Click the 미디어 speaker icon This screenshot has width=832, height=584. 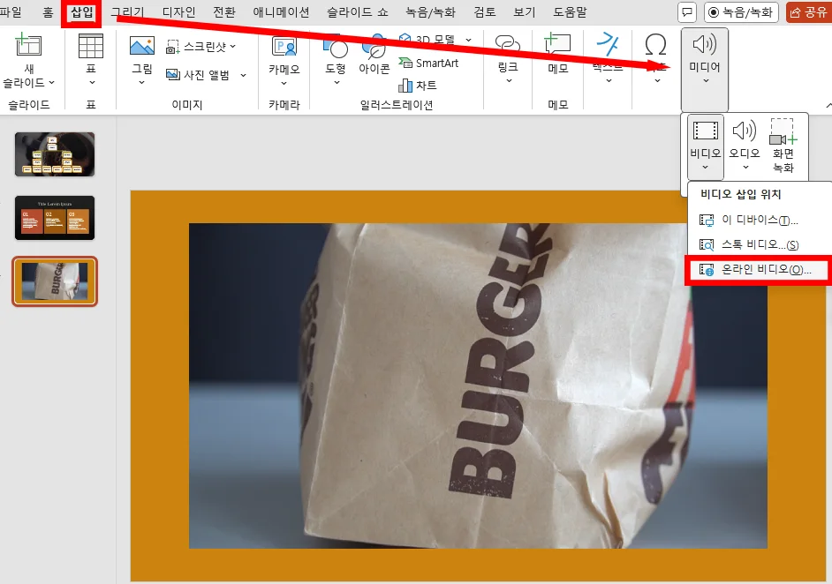coord(705,44)
